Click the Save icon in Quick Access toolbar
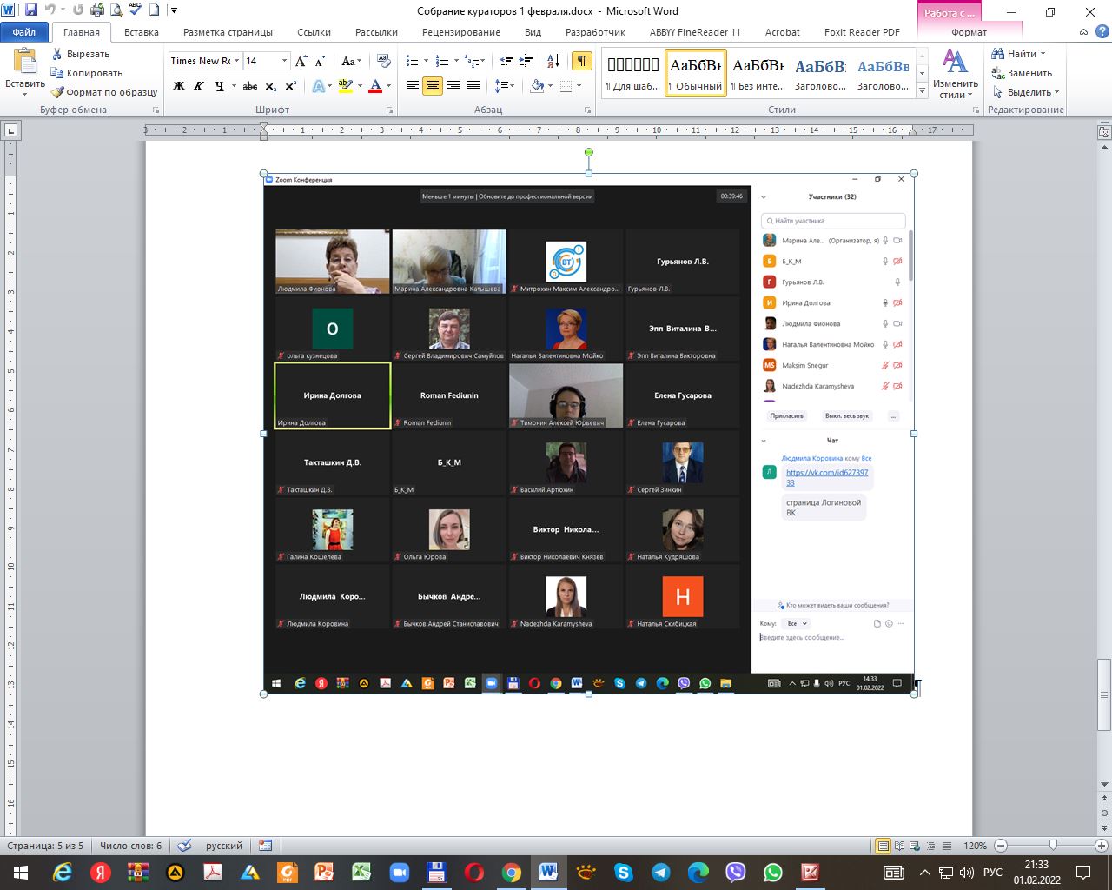This screenshot has width=1112, height=890. (31, 11)
